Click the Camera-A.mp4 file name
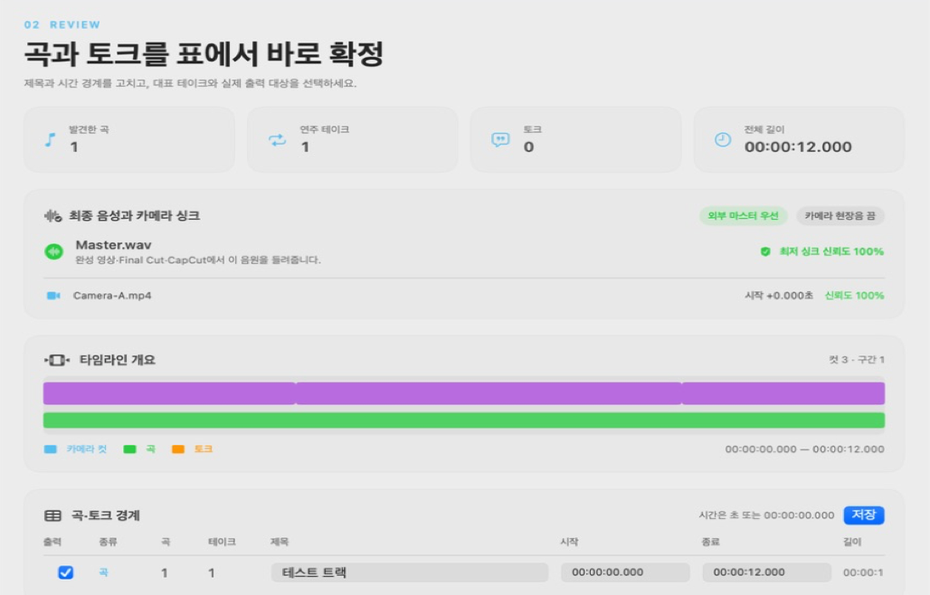The height and width of the screenshot is (595, 930). pyautogui.click(x=112, y=295)
